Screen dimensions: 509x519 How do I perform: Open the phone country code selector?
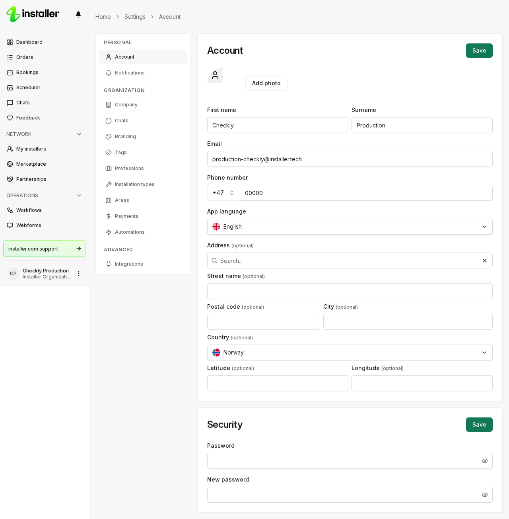[x=223, y=193]
